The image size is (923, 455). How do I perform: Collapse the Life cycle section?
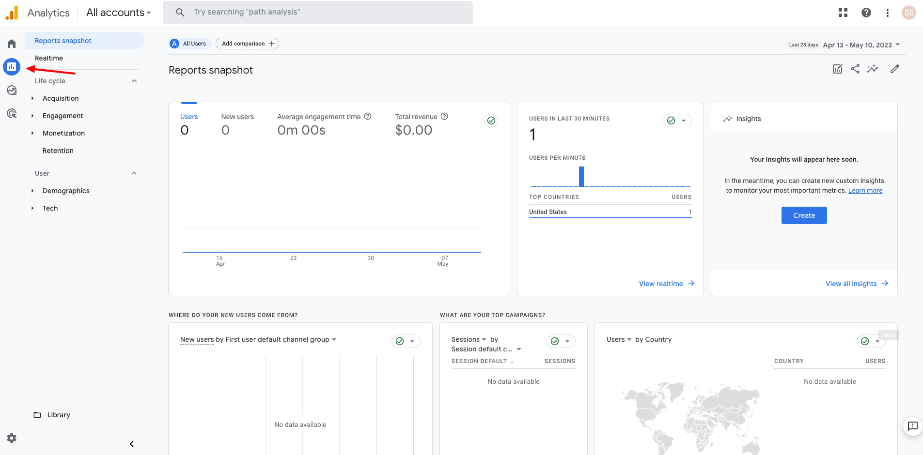(134, 81)
